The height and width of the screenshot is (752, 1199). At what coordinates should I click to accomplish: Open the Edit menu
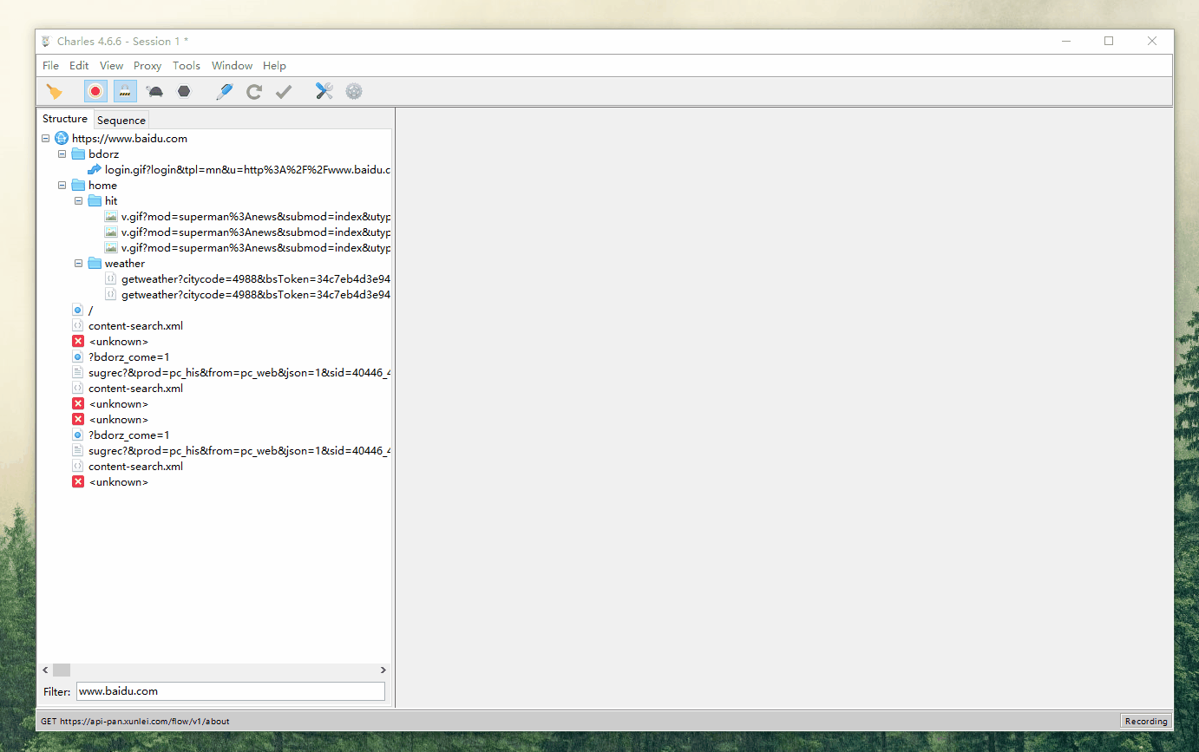[79, 66]
